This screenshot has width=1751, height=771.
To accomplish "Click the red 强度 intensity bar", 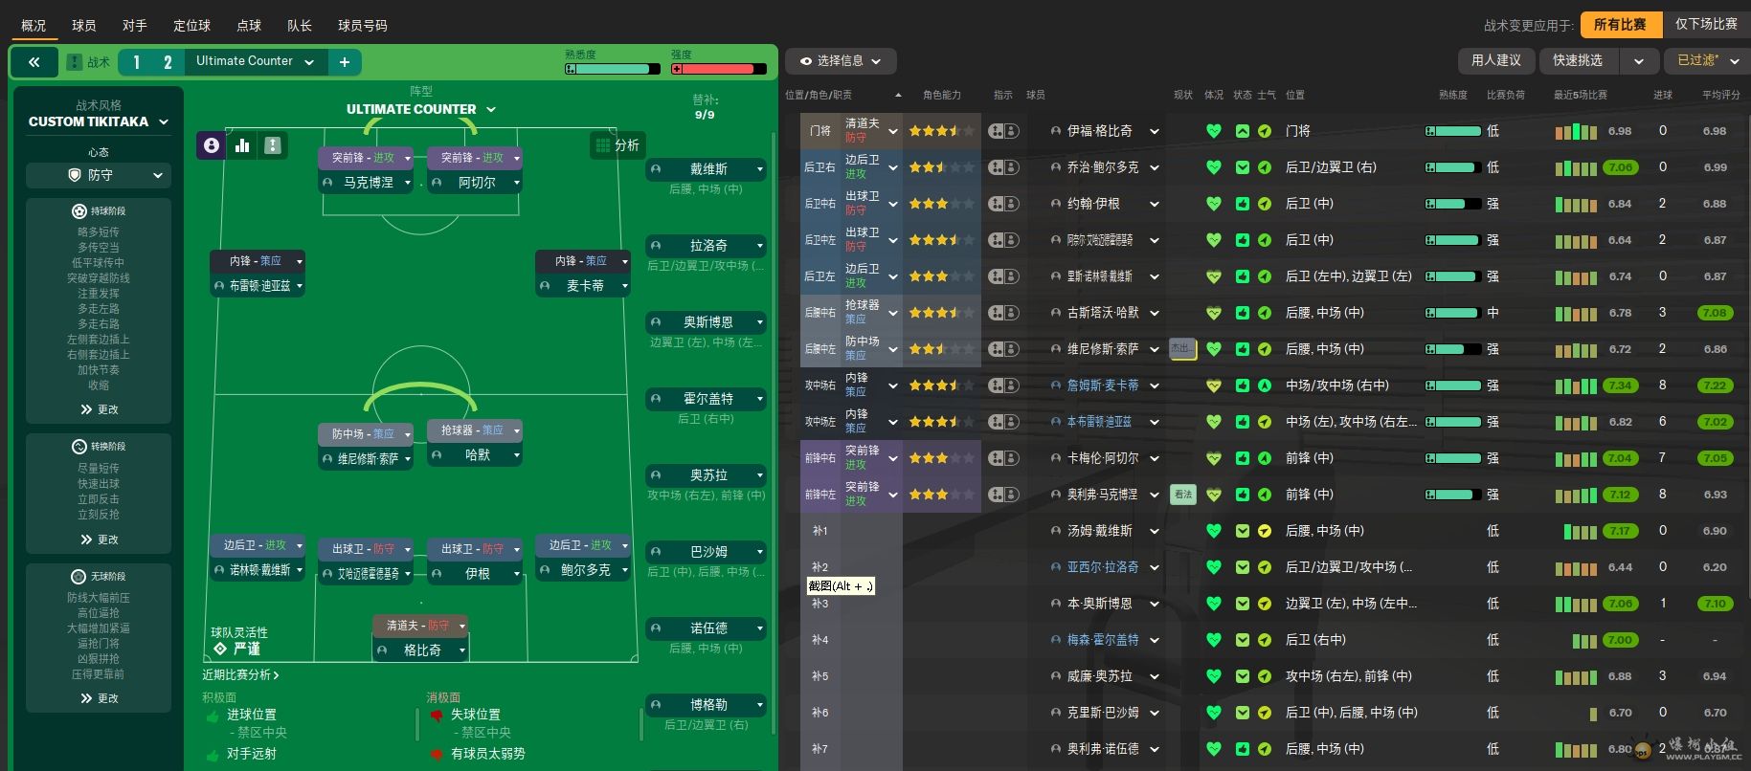I will 718,69.
